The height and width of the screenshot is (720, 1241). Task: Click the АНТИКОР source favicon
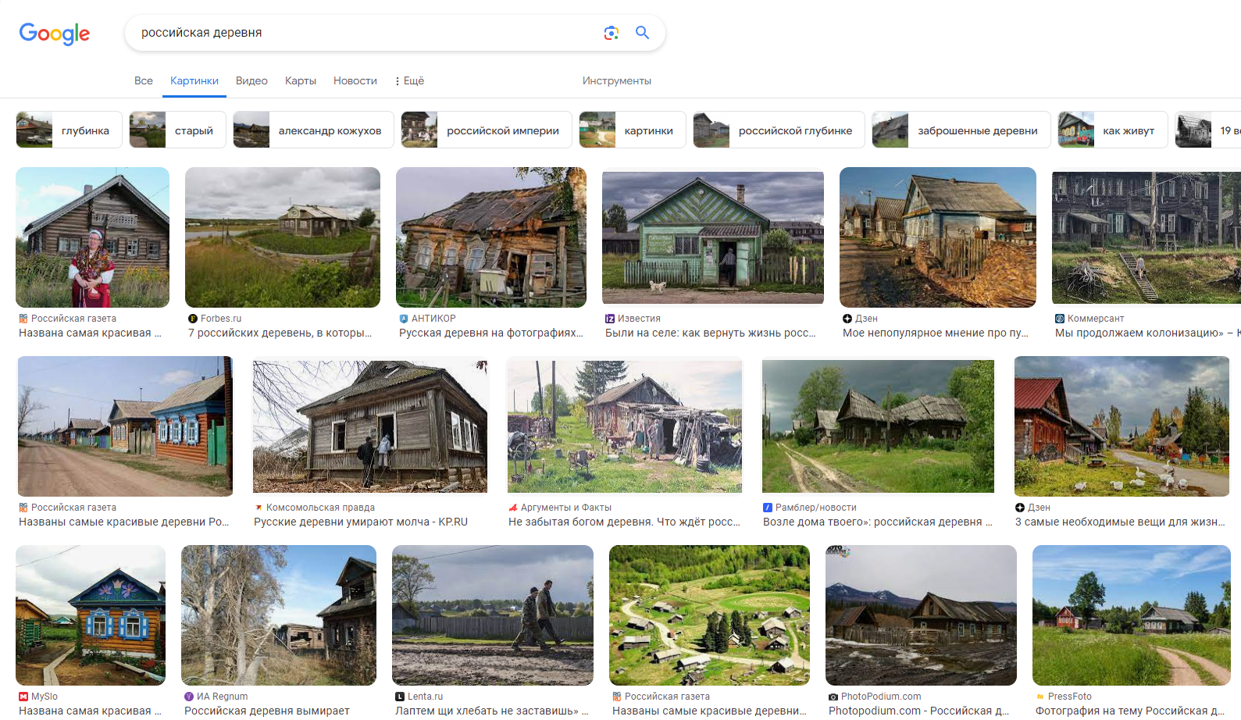(404, 319)
